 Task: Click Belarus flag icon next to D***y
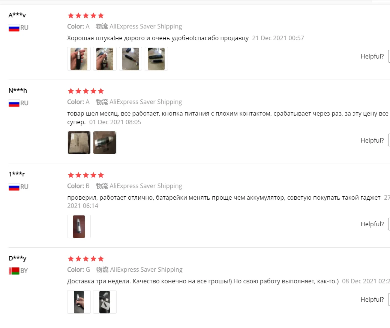point(14,271)
